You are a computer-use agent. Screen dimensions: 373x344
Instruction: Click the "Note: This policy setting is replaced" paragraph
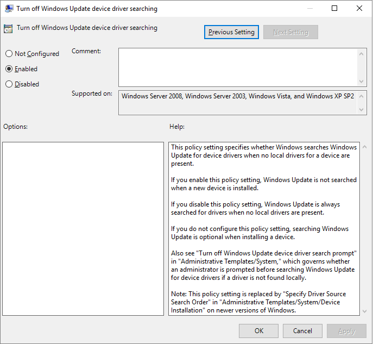[x=258, y=302]
